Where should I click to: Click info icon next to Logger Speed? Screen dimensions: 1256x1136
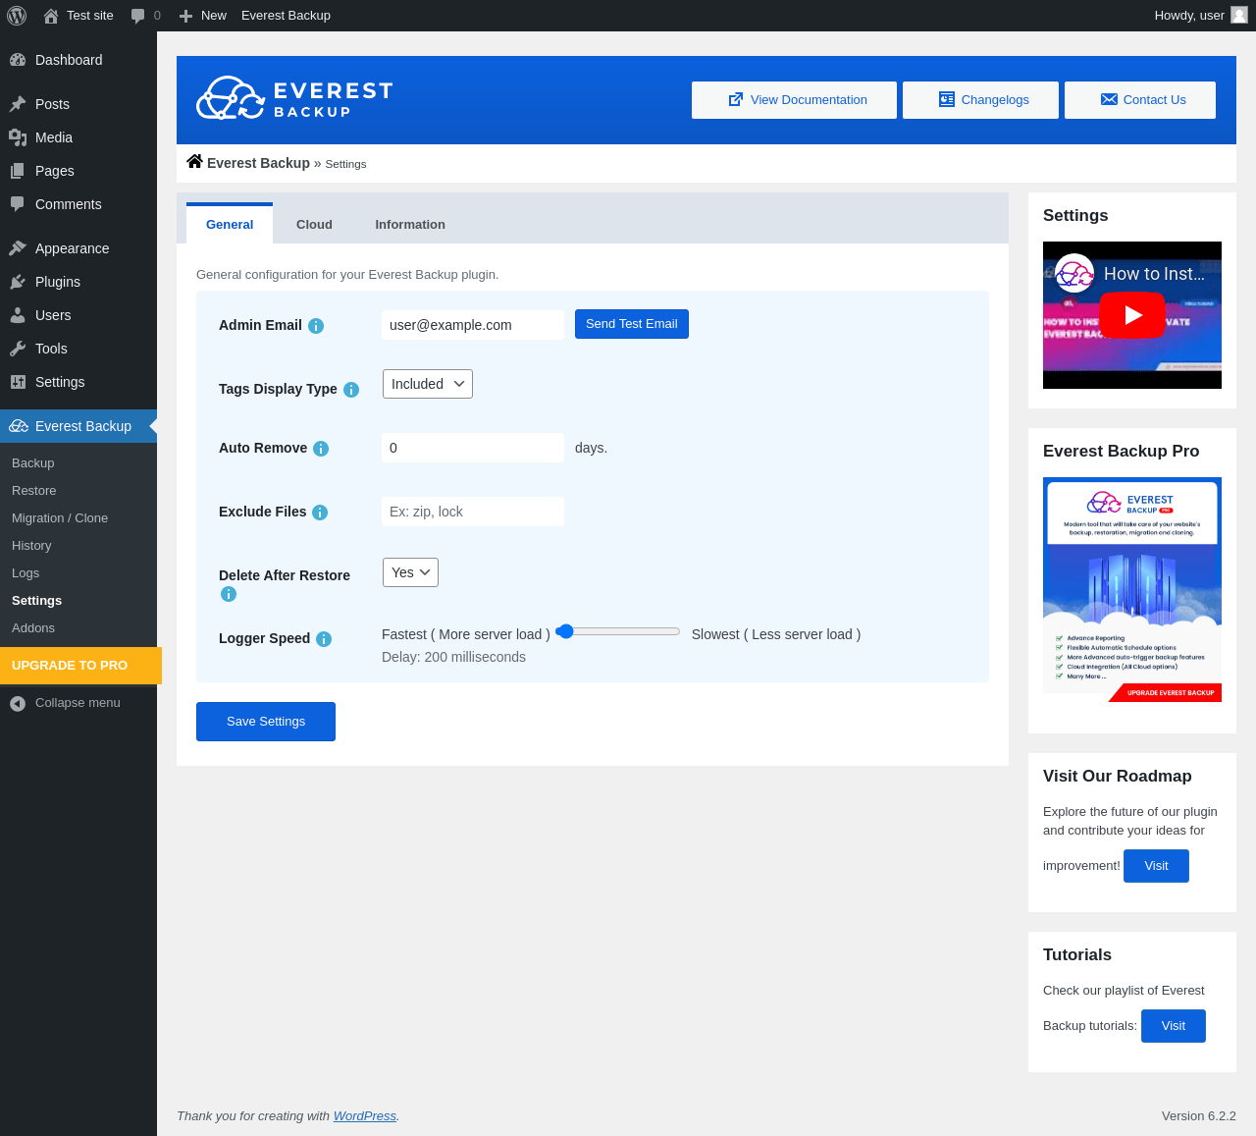click(324, 639)
